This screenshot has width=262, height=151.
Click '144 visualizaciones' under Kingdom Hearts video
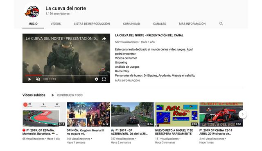pos(78,139)
